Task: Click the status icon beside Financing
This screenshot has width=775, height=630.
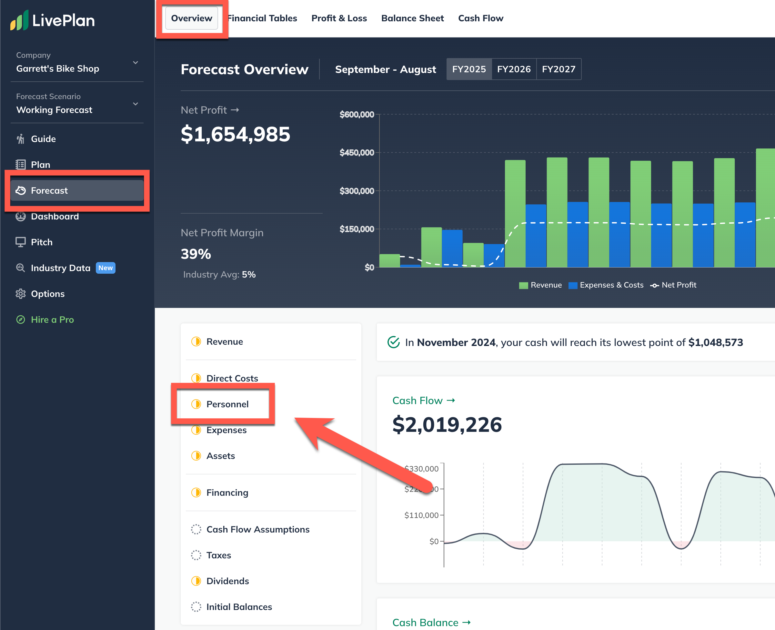Action: [196, 493]
